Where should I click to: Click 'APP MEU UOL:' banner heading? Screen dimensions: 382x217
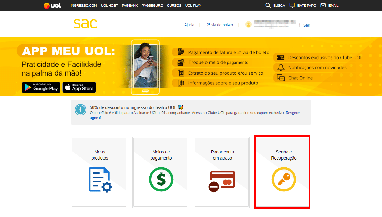[x=68, y=51]
